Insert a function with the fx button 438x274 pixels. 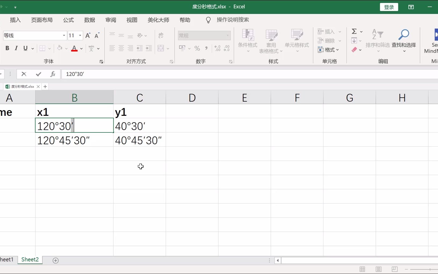point(53,74)
